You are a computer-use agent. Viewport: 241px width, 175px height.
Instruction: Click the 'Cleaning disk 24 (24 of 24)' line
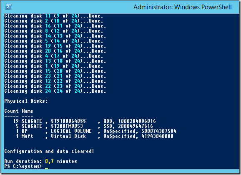(55, 91)
